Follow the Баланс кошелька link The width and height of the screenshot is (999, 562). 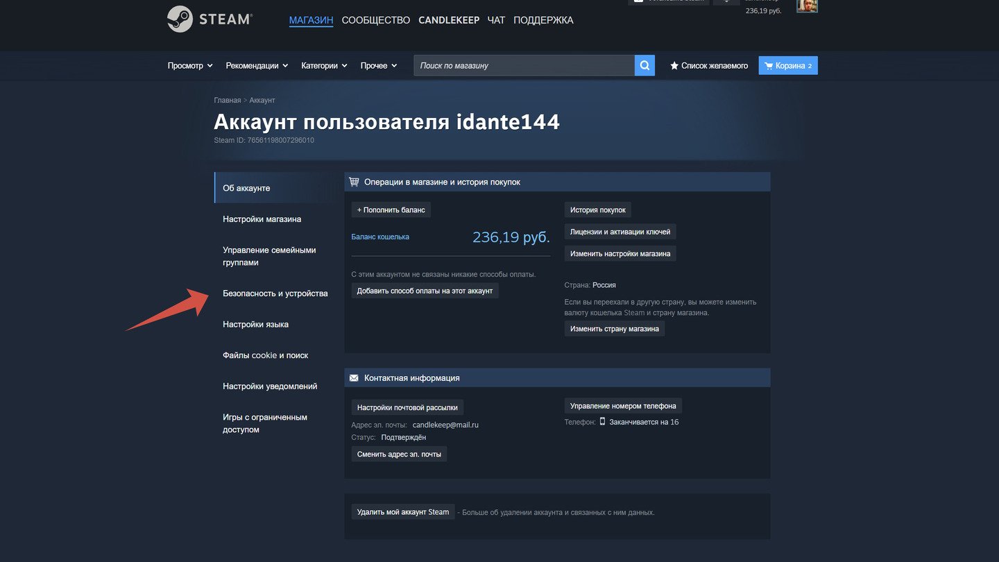[x=380, y=237]
